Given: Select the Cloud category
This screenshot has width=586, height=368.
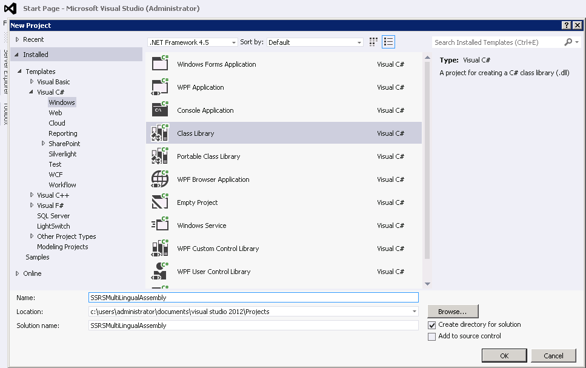Looking at the screenshot, I should coord(57,123).
